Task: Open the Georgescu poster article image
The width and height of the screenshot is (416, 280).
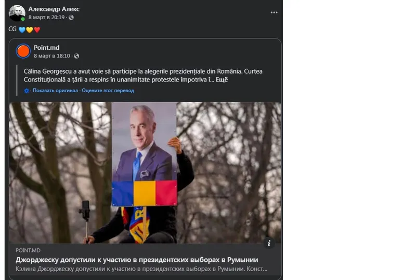Action: click(145, 173)
